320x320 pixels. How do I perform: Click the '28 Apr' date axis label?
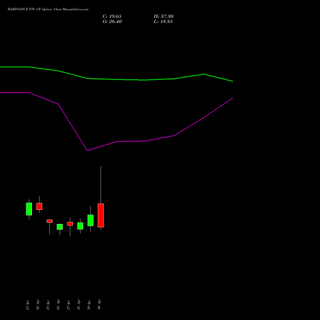(79, 305)
